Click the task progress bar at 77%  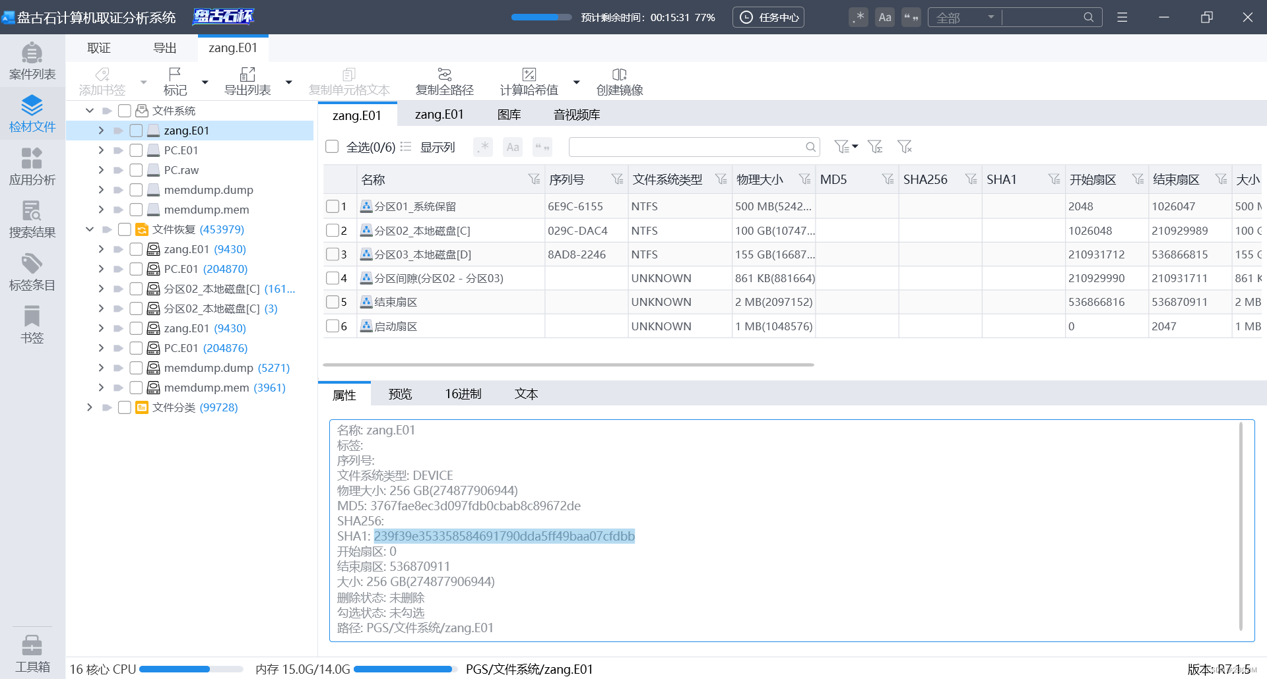pos(541,17)
